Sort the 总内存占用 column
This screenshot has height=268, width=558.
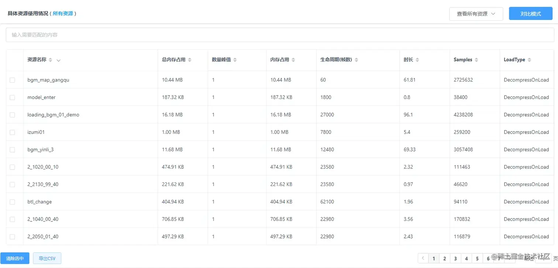190,59
